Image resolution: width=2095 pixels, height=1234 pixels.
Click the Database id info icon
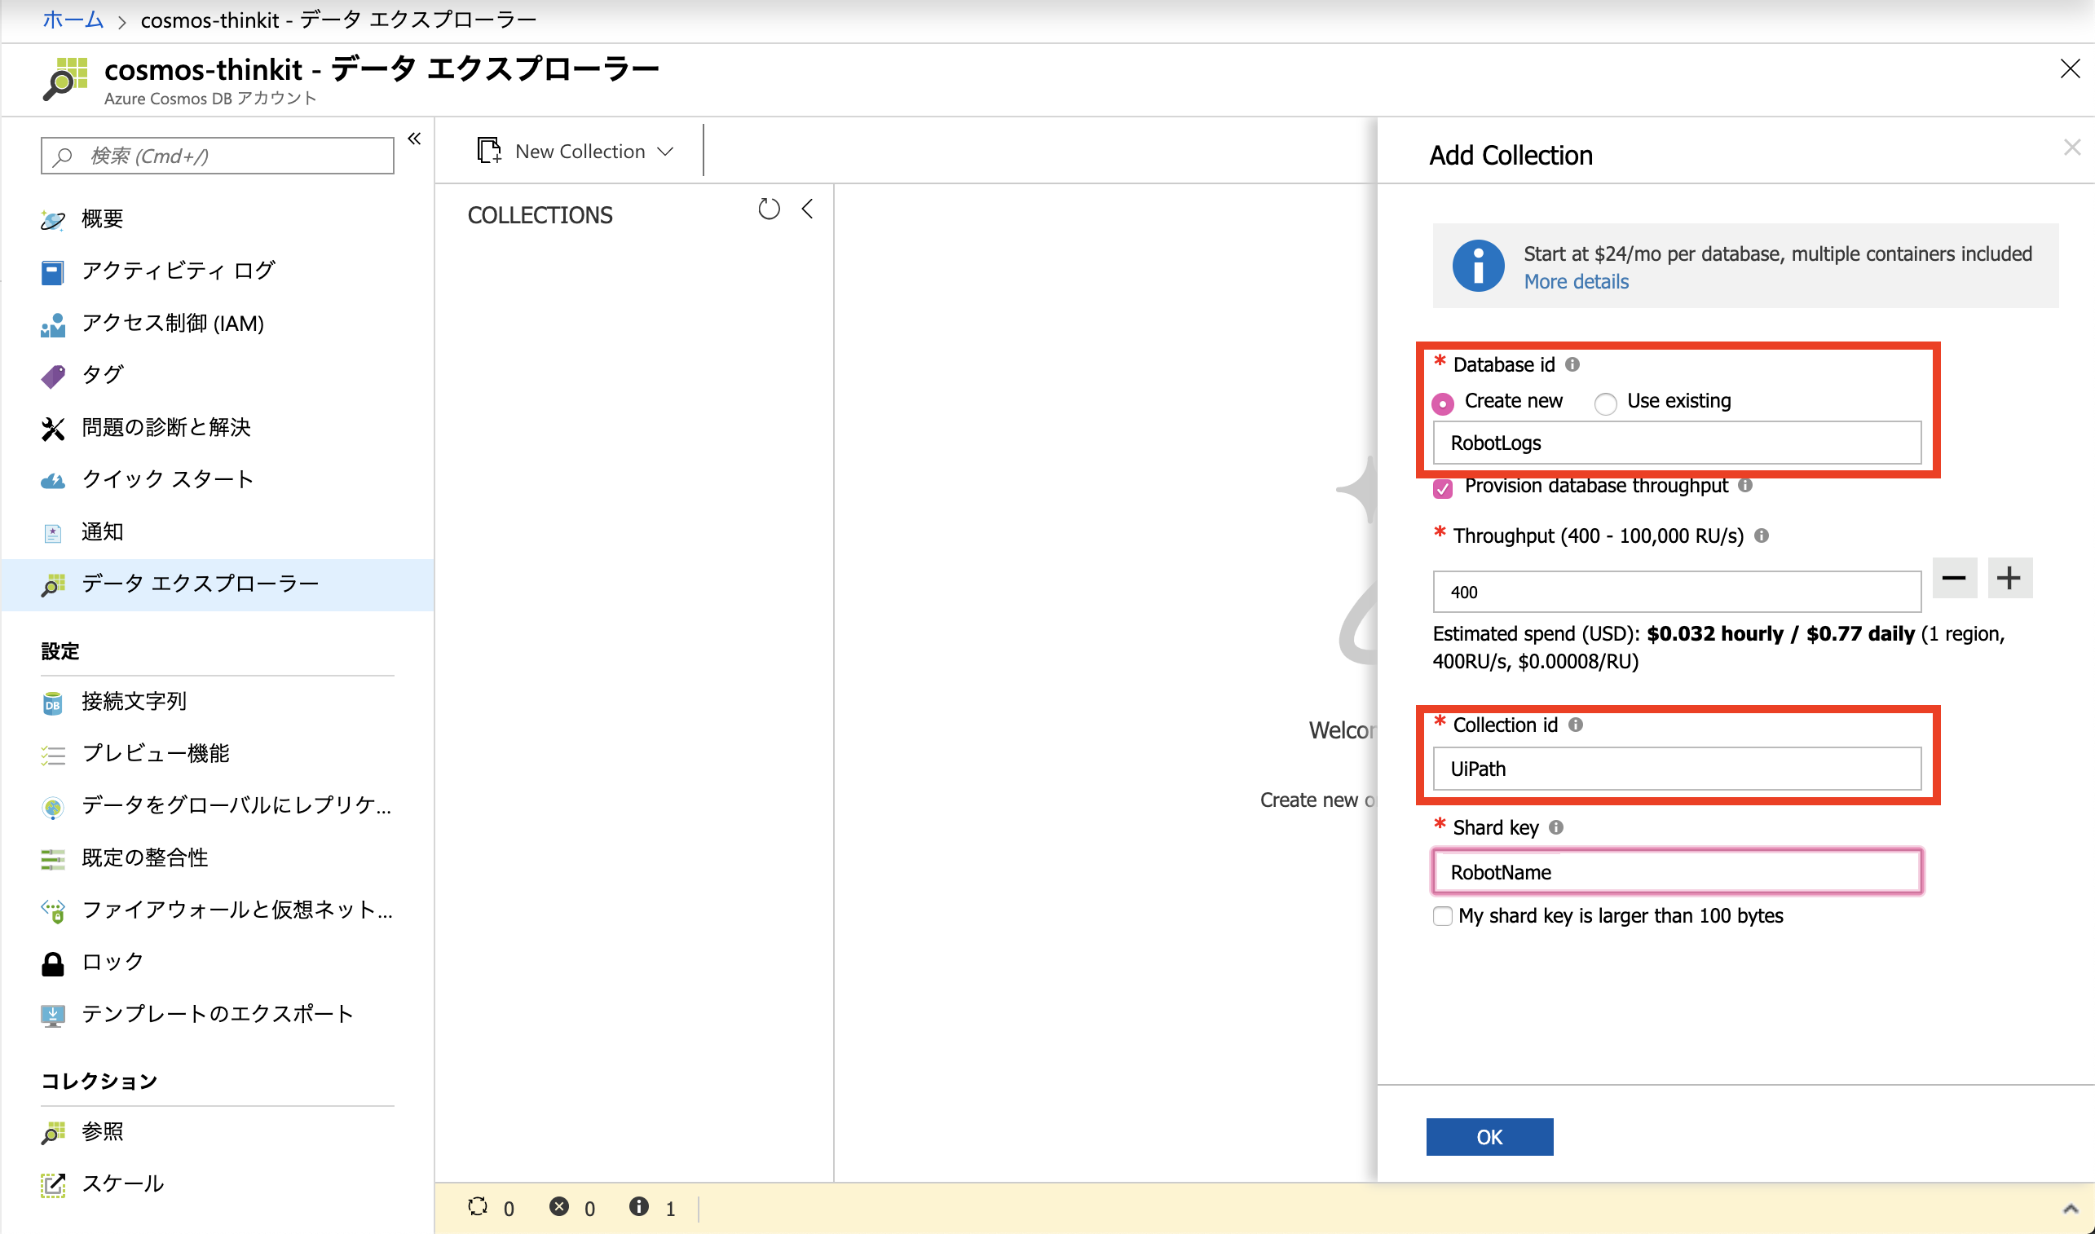(1572, 364)
